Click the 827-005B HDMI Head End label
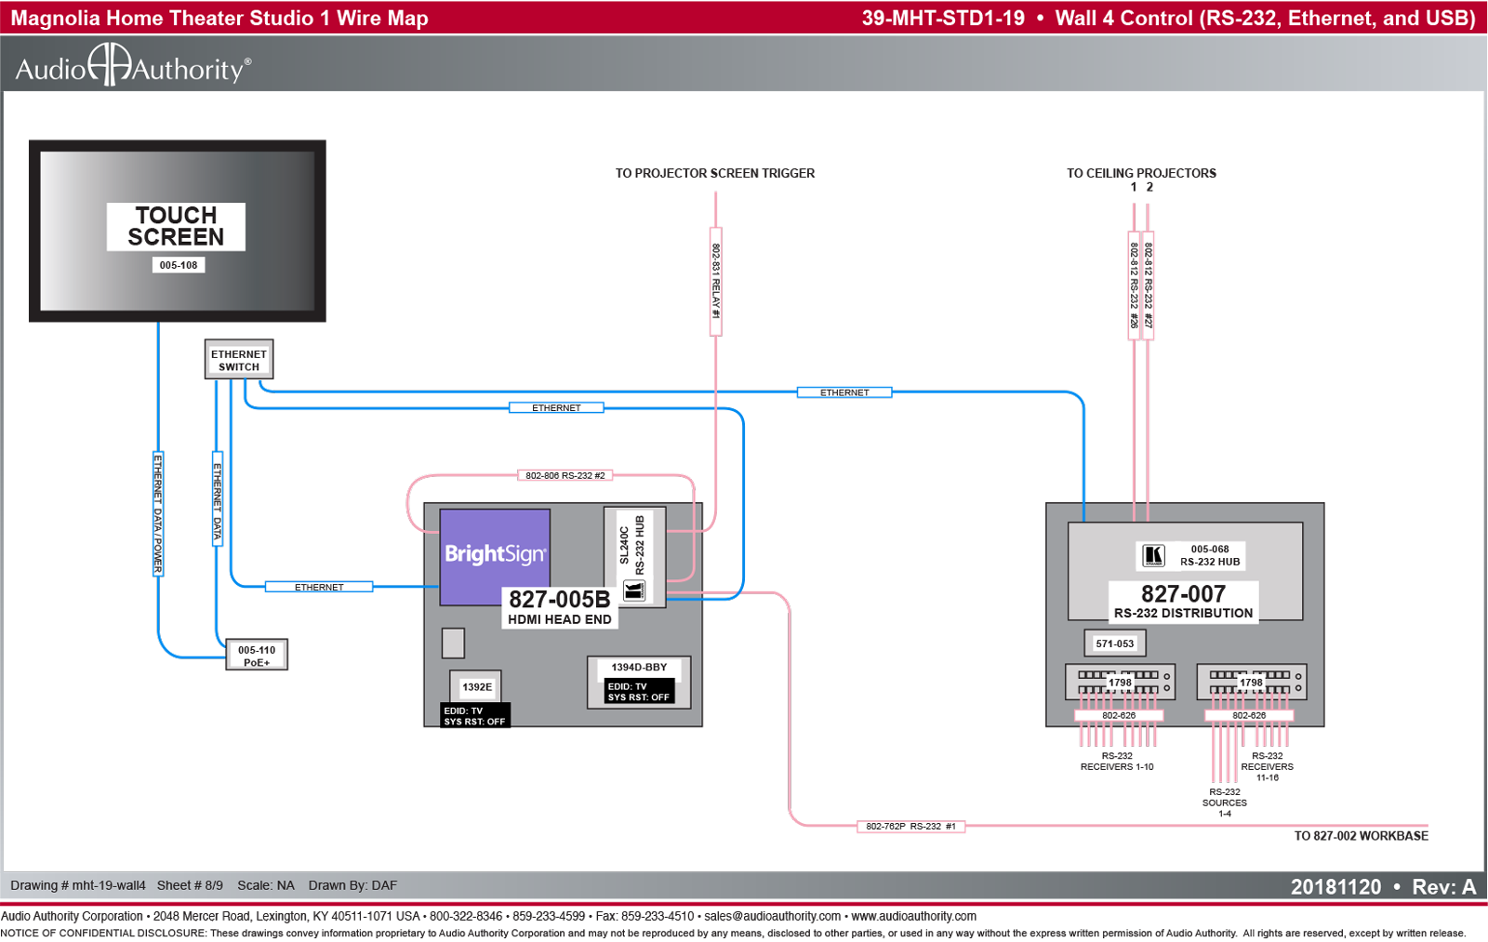The image size is (1488, 942). point(560,607)
